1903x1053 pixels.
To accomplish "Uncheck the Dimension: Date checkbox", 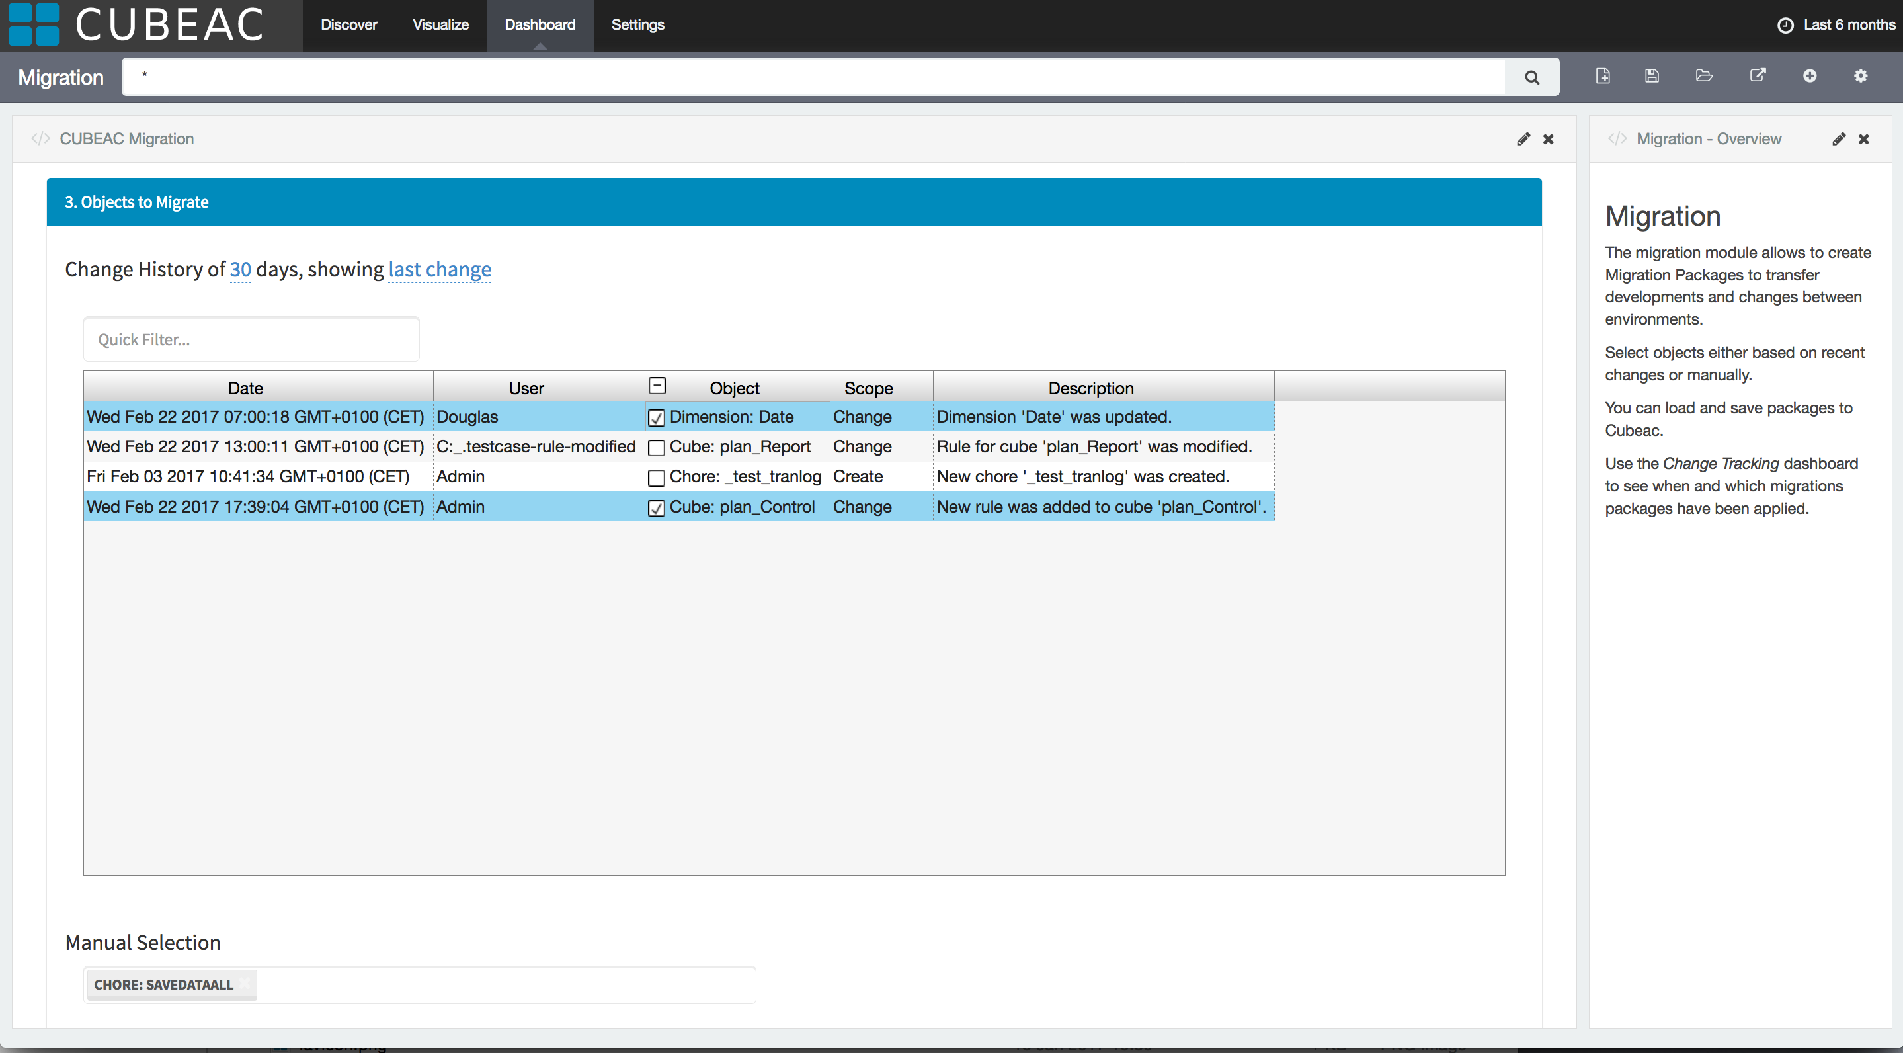I will point(656,418).
